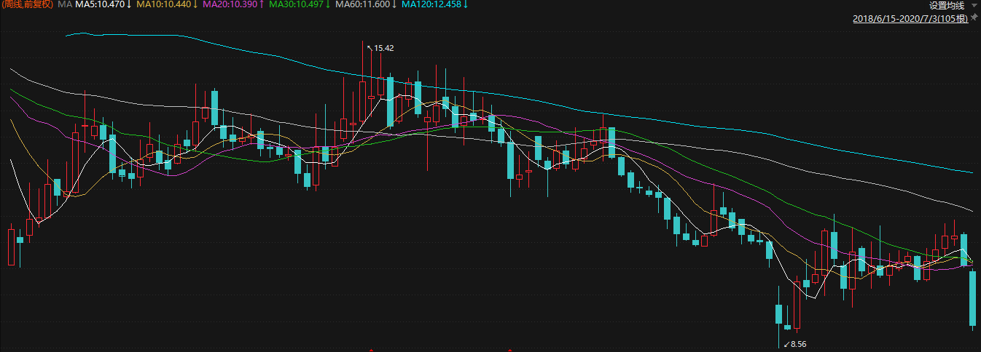Open the 2018/6/15-2020/7/3(105根) date range link
The image size is (981, 352).
point(911,18)
